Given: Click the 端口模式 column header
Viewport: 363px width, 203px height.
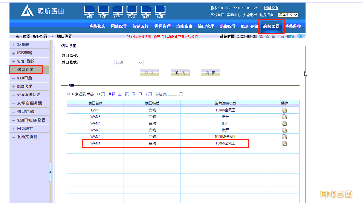Looking at the screenshot, I should [152, 103].
